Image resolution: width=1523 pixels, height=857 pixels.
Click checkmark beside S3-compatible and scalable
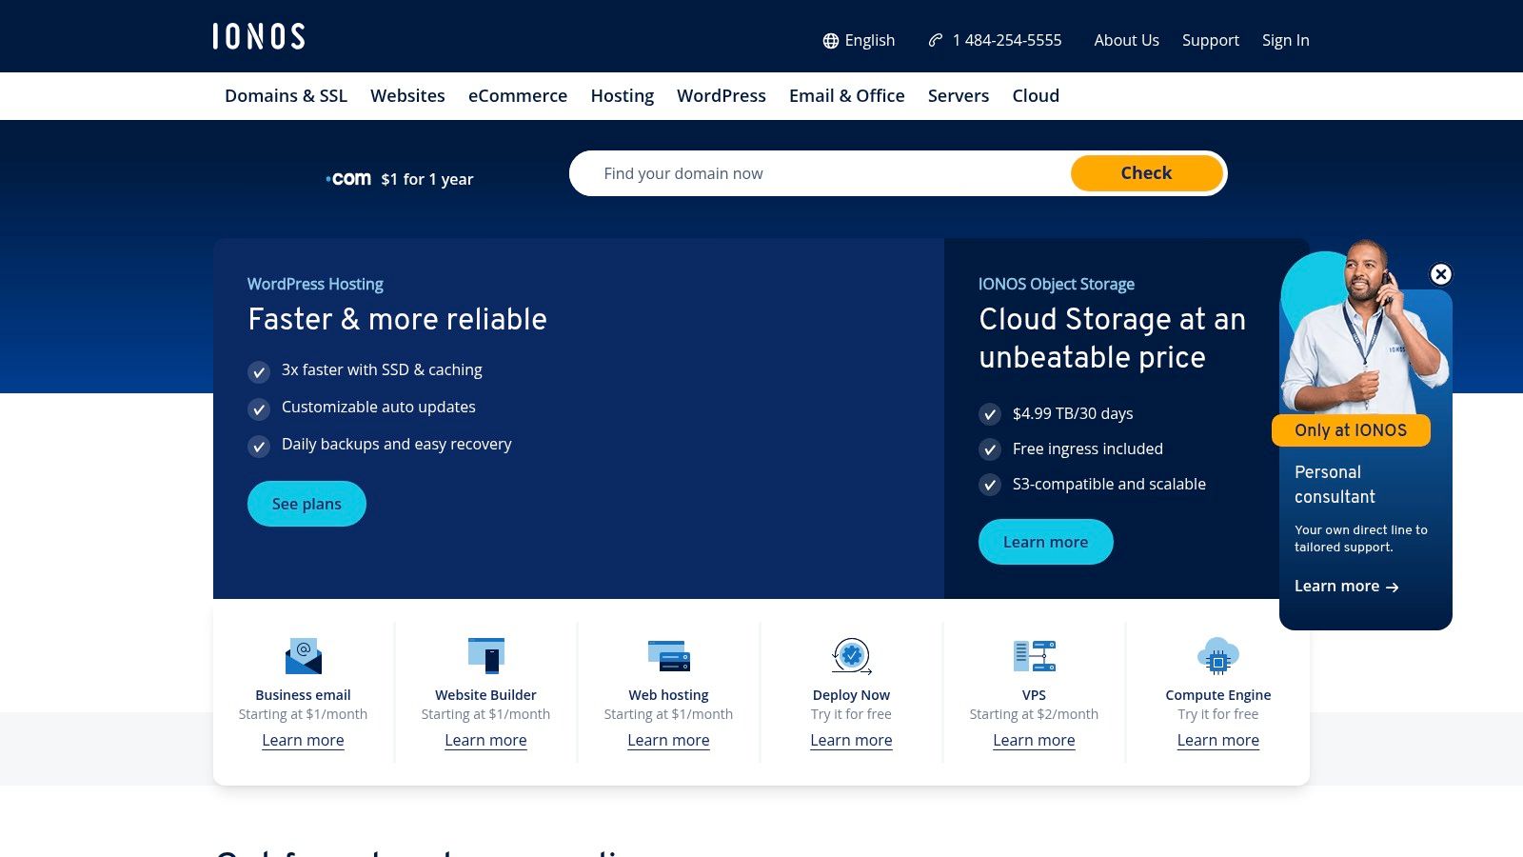(990, 485)
